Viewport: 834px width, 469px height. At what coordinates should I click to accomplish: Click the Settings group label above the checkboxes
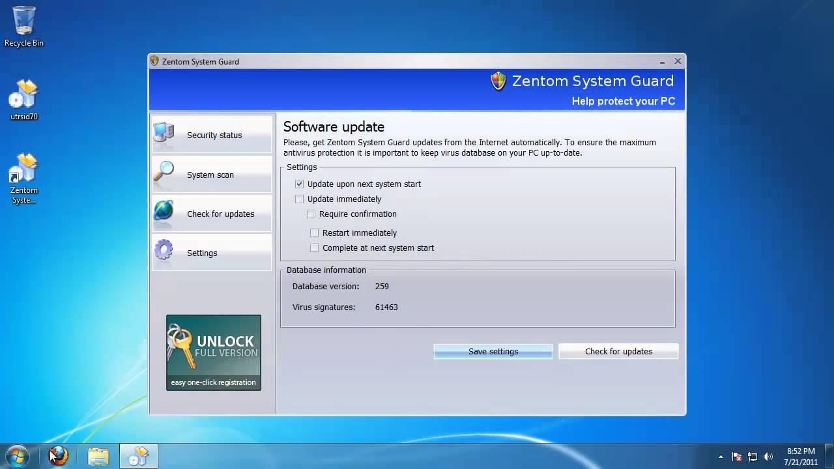(302, 167)
